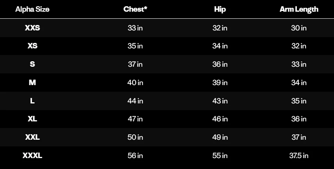Screen dimensions: 334x169
Task: Select the XL size row label
Action: coord(32,119)
